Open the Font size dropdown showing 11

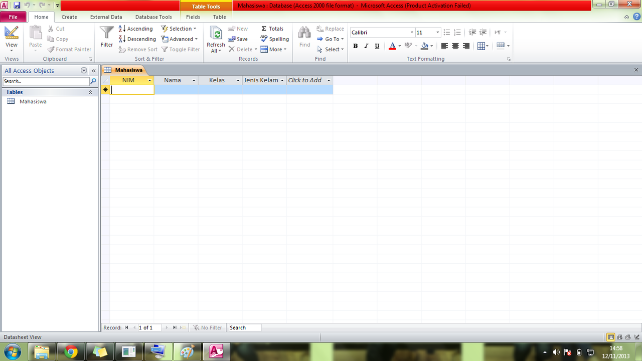438,32
